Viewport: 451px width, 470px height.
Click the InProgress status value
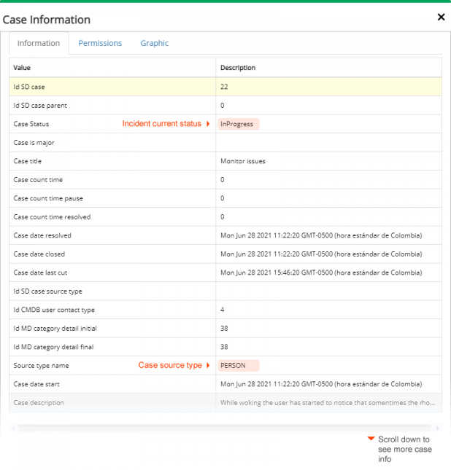[x=238, y=124]
